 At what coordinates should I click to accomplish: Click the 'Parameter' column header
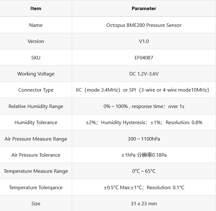[144, 9]
